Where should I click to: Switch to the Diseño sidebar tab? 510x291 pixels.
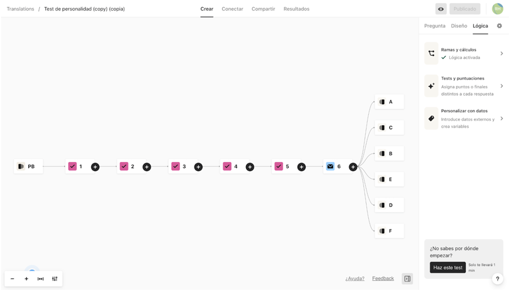tap(459, 26)
